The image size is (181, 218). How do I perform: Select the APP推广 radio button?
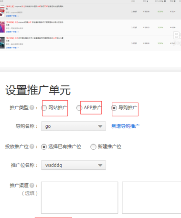pos(79,108)
